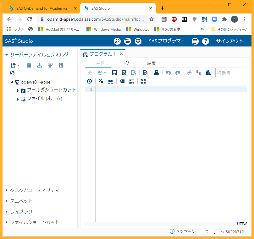The height and width of the screenshot is (239, 254).
Task: Click the new item icon in server files panel
Action: click(x=13, y=65)
